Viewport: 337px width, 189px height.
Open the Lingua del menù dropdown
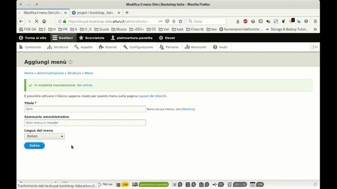[44, 136]
